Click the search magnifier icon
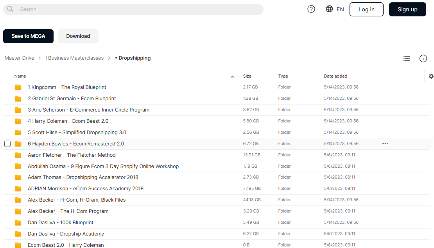This screenshot has height=248, width=434. (10, 9)
